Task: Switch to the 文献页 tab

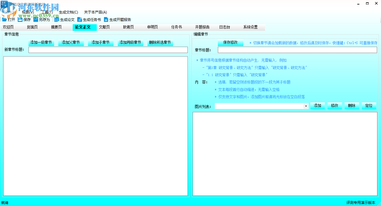Action: click(105, 27)
